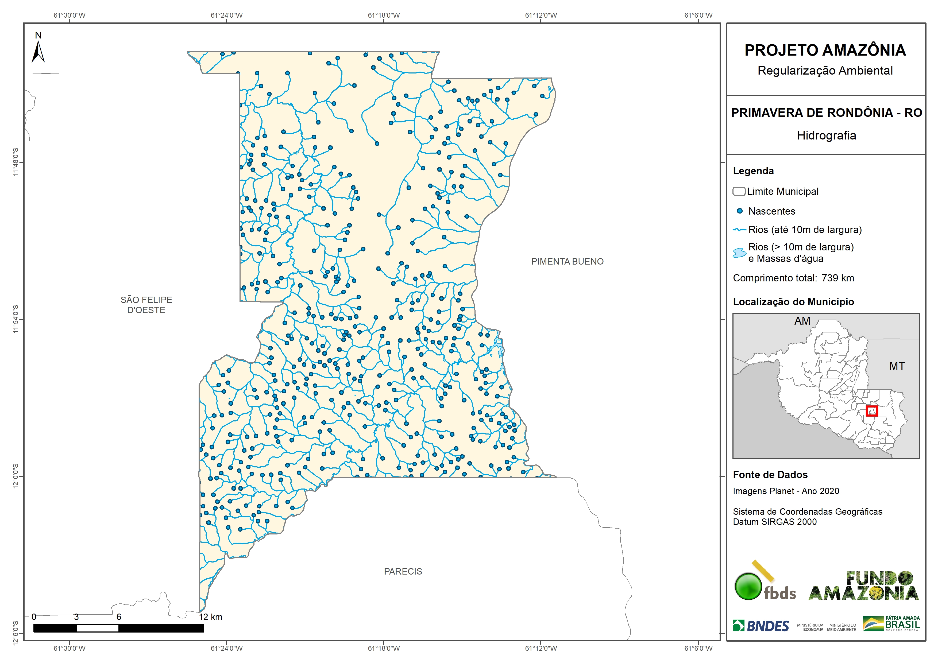The width and height of the screenshot is (938, 663).
Task: Click the thin river line legend symbol
Action: (x=739, y=230)
